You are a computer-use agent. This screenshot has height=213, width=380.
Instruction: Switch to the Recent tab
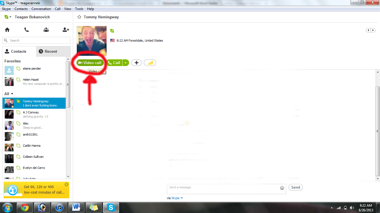tap(53, 51)
